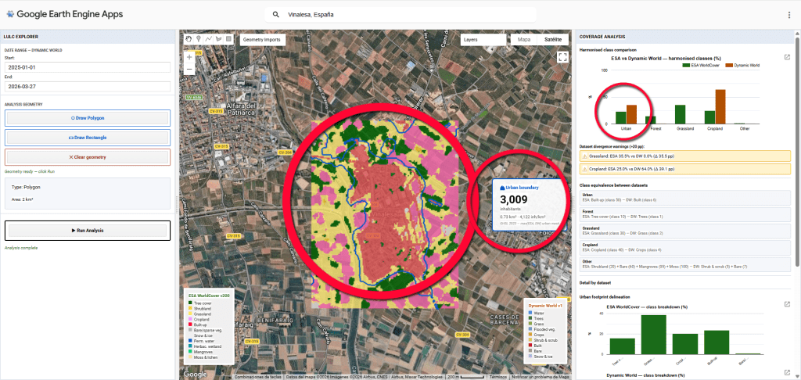Screen dimensions: 801x380
Task: Open the three-dot options menu
Action: coord(788,15)
